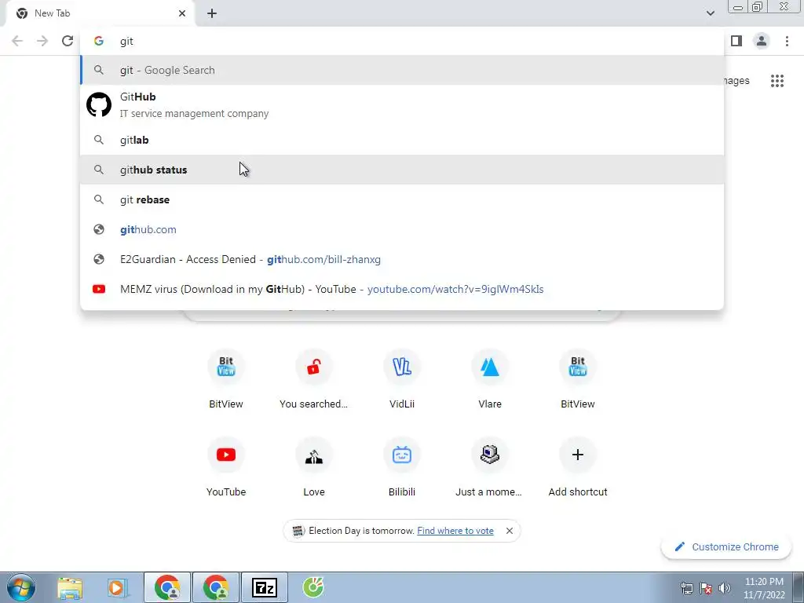Viewport: 804px width, 603px height.
Task: Click the volume speaker tray icon
Action: 725,588
